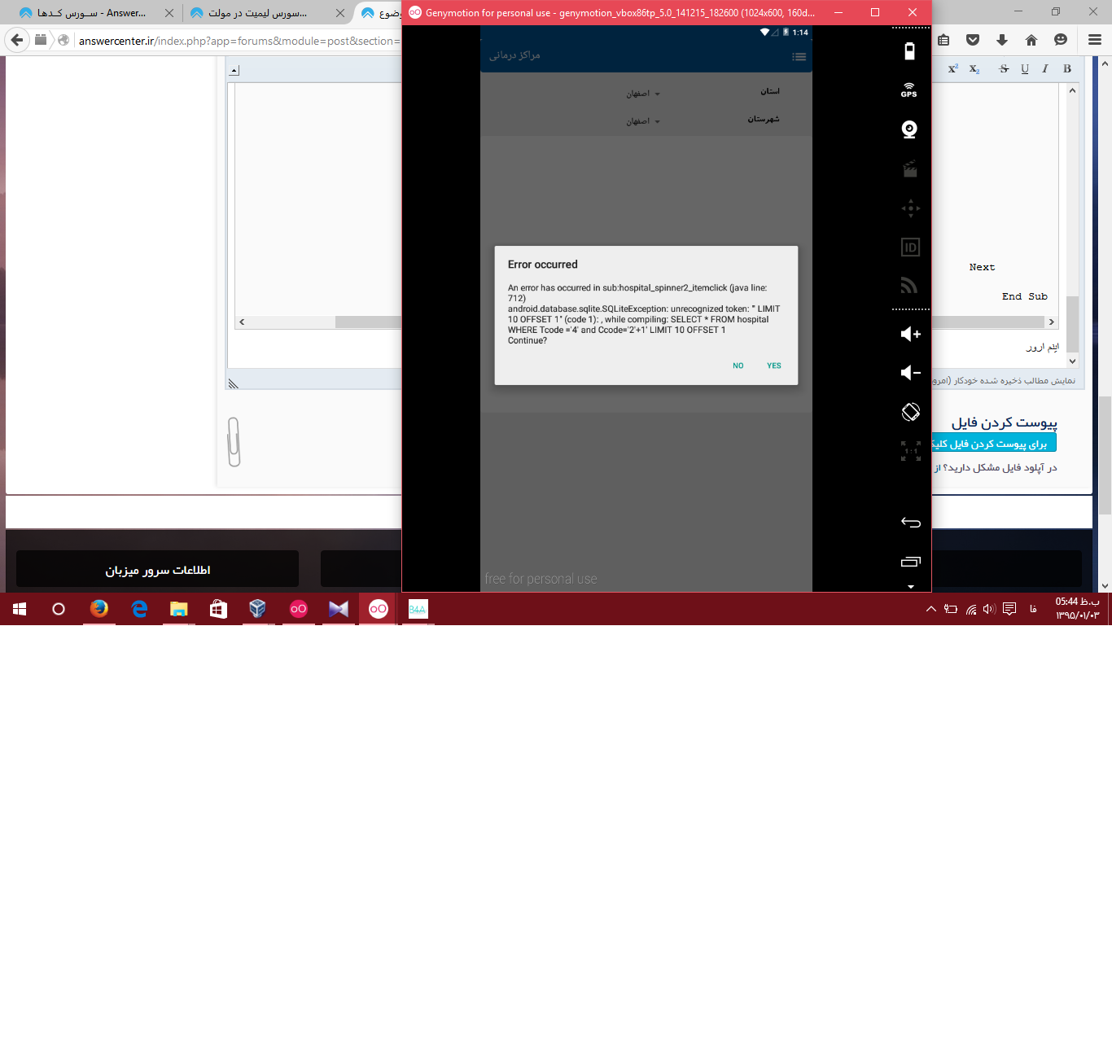Open the GPS widget in Genymotion
Image resolution: width=1112 pixels, height=1042 pixels.
(909, 90)
